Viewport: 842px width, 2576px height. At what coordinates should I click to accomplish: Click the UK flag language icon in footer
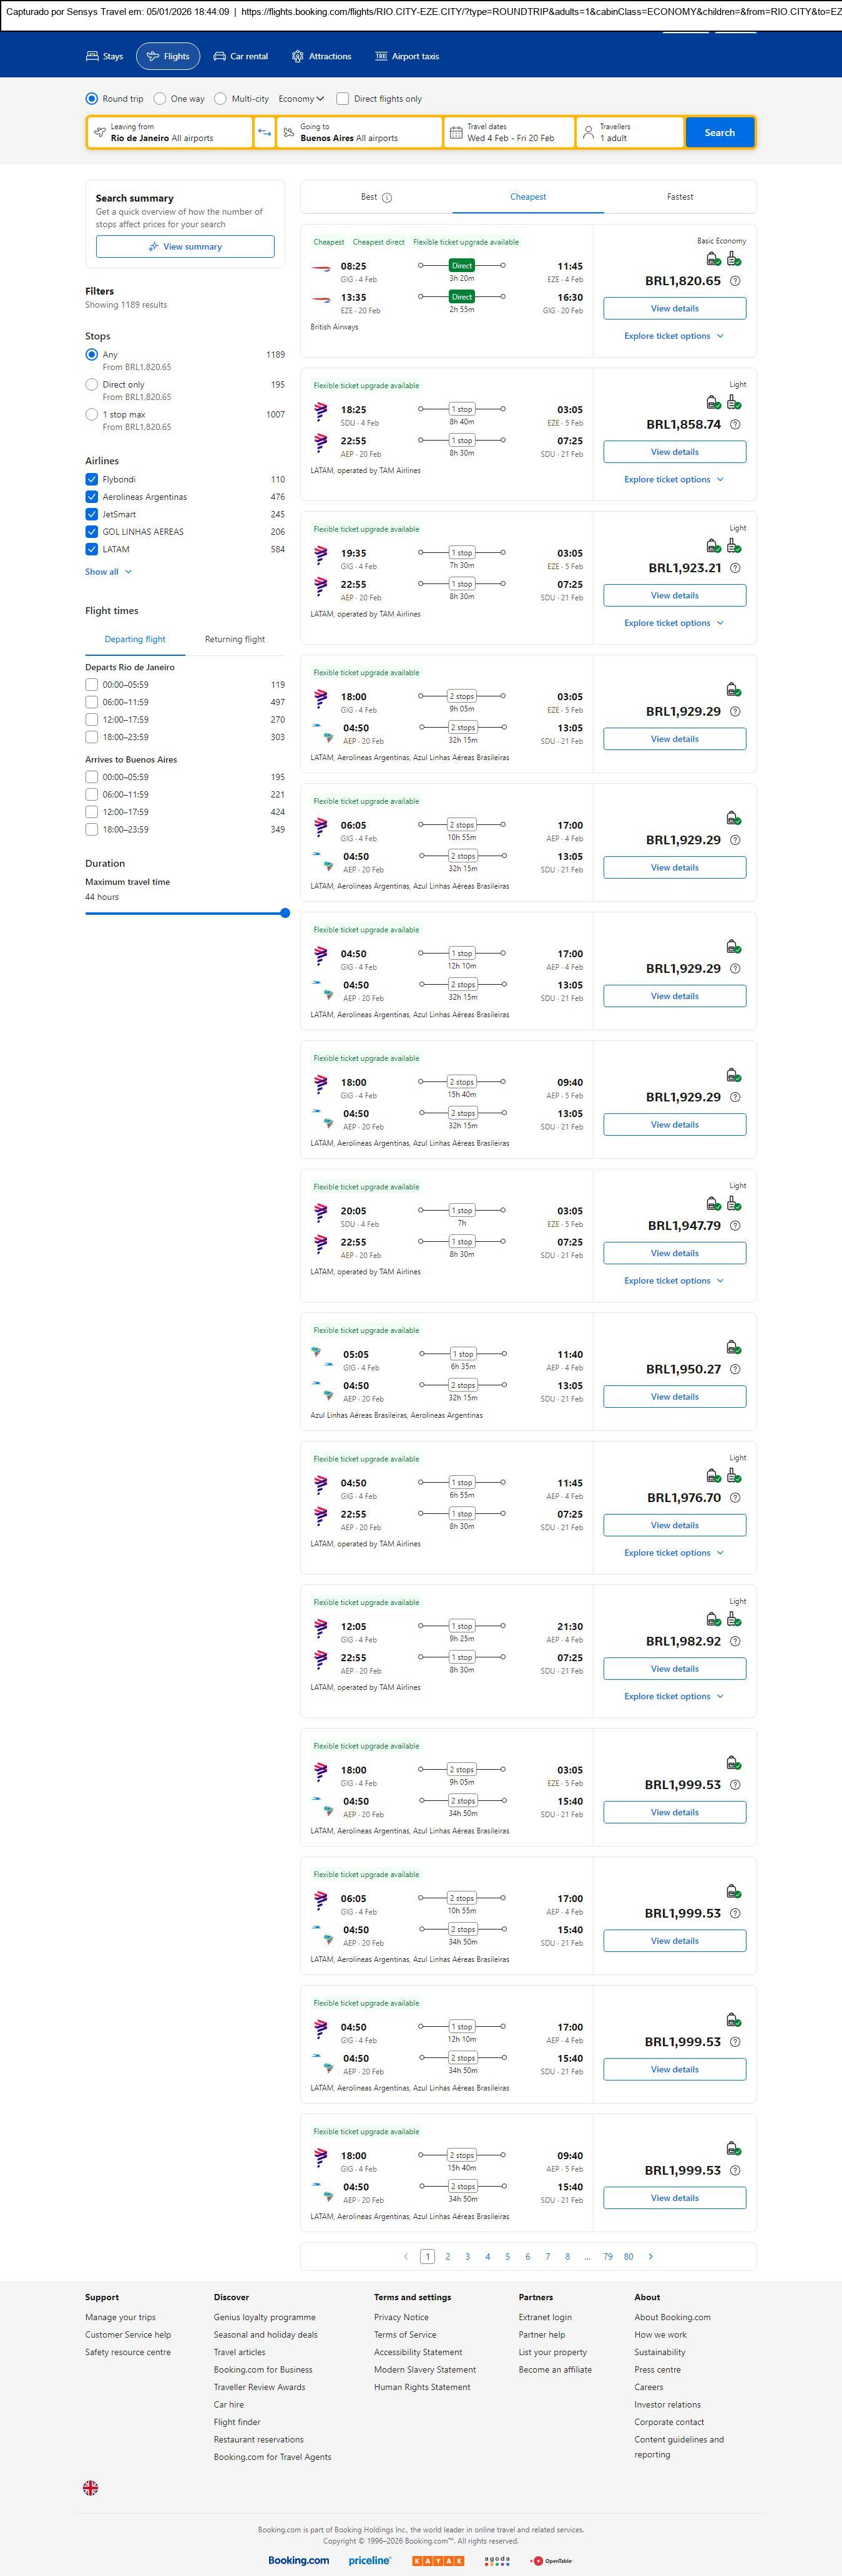(x=90, y=2487)
